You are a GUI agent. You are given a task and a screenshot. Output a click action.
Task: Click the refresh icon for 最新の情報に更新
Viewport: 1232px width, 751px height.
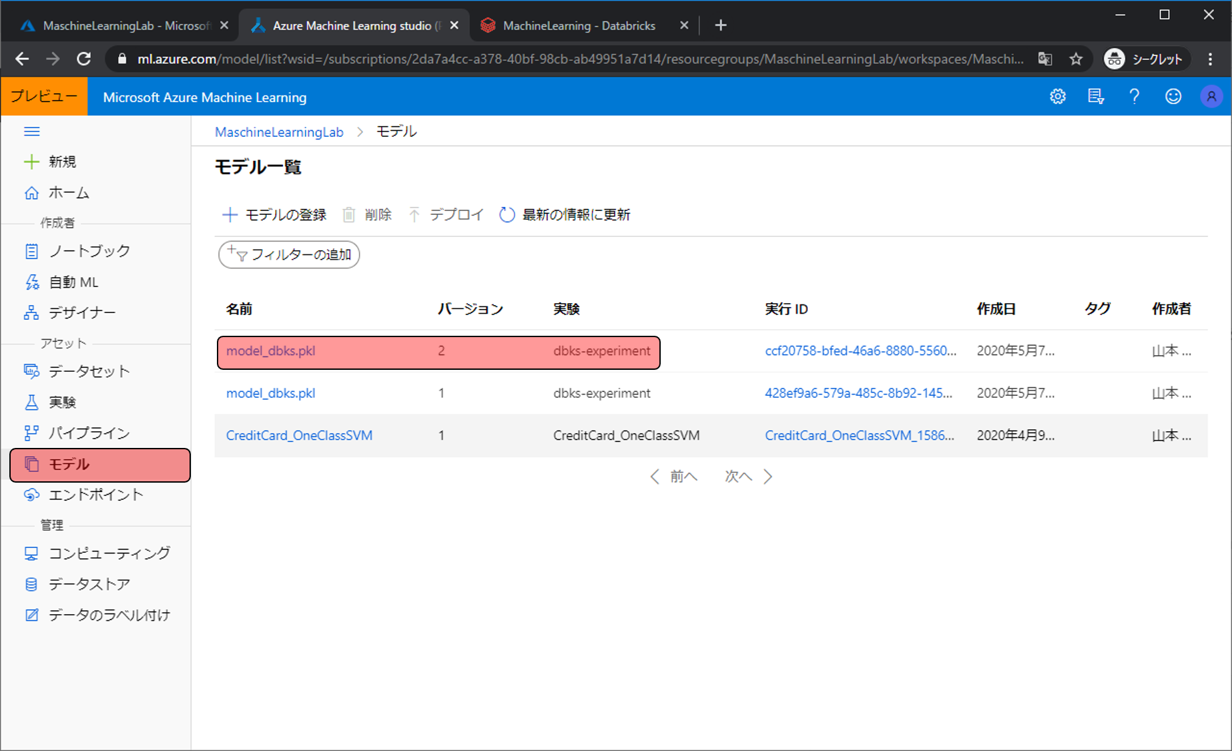(x=507, y=215)
